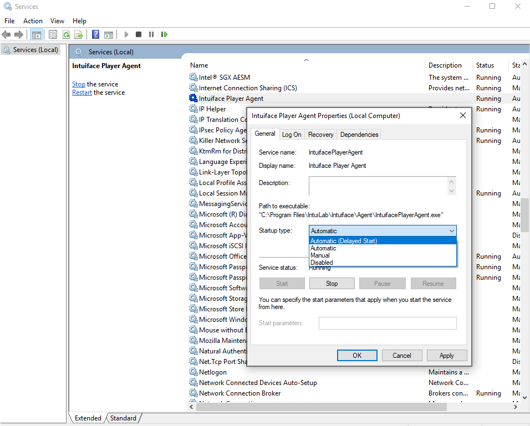
Task: Open the View menu
Action: click(x=57, y=21)
